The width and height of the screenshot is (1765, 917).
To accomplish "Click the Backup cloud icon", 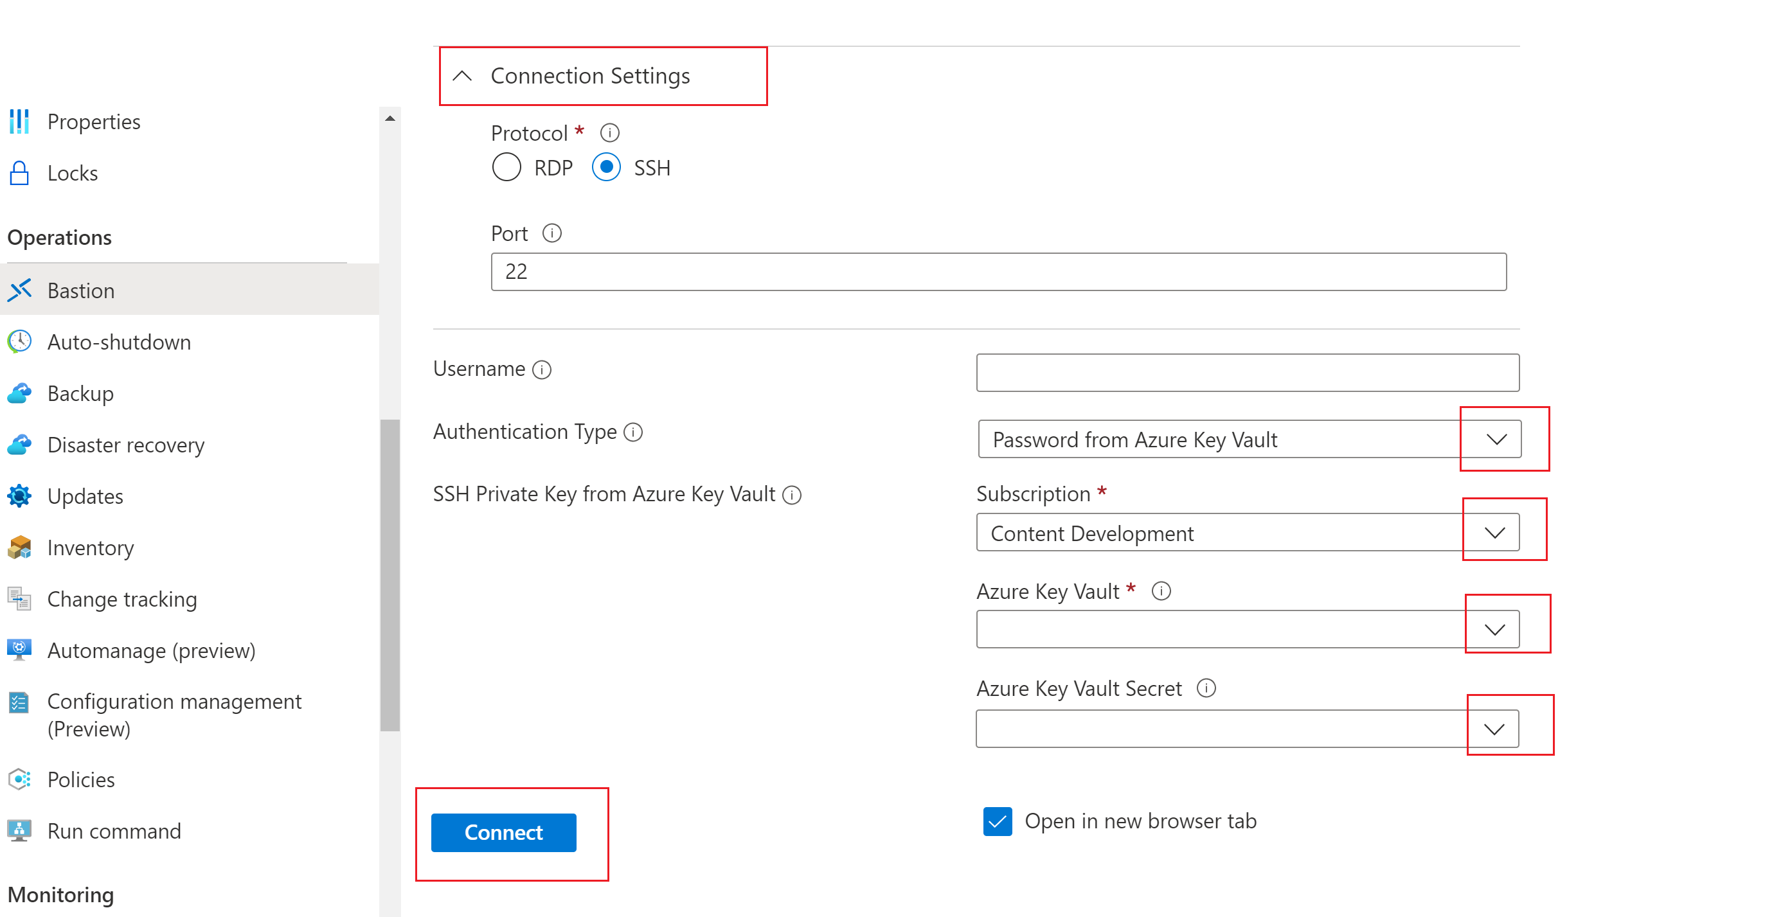I will [20, 393].
